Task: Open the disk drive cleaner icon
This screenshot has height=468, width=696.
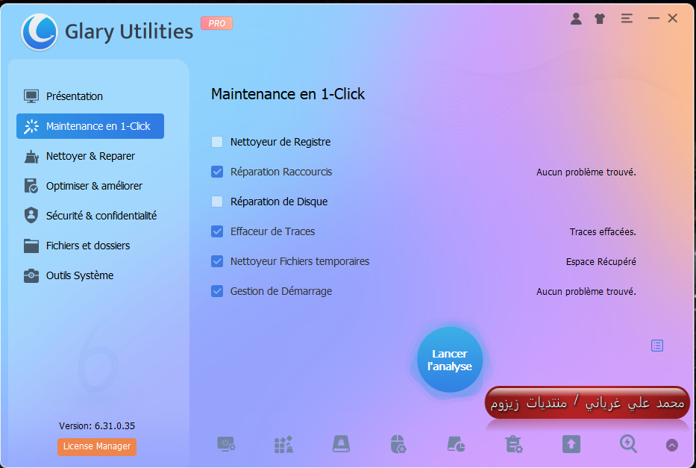Action: (x=341, y=444)
